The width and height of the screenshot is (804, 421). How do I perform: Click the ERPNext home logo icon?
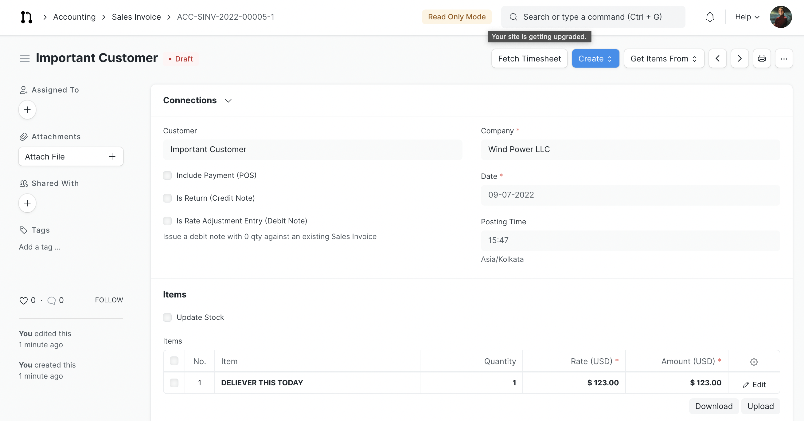(x=26, y=17)
